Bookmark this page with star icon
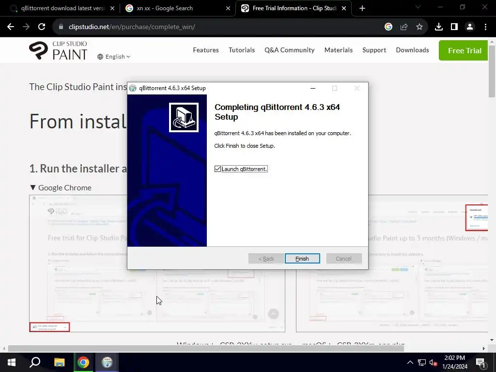 pyautogui.click(x=419, y=27)
